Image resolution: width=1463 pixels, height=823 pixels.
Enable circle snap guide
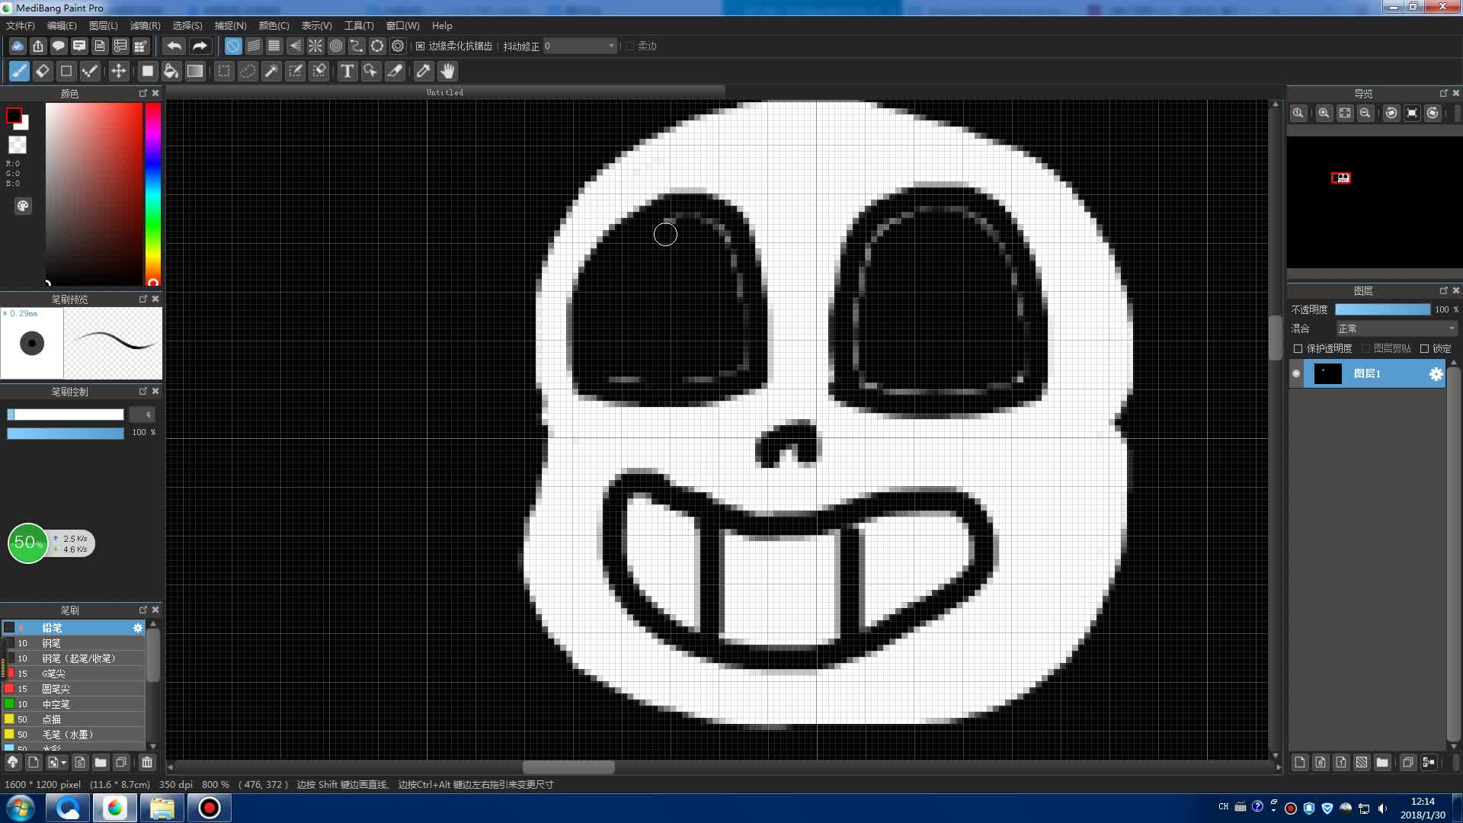coord(336,46)
